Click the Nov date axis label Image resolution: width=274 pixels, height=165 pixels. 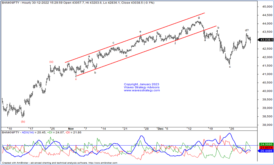71,129
